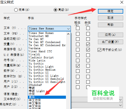Enable bold for U.C 希腊语(G) row
The width and height of the screenshot is (126, 109).
[x=78, y=55]
